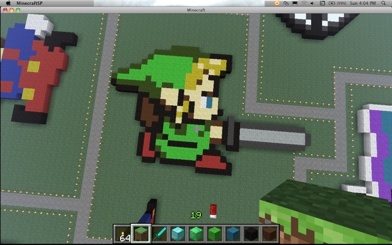The image size is (392, 245).
Task: Click the battery percentage (99%) text
Action: [342, 3]
